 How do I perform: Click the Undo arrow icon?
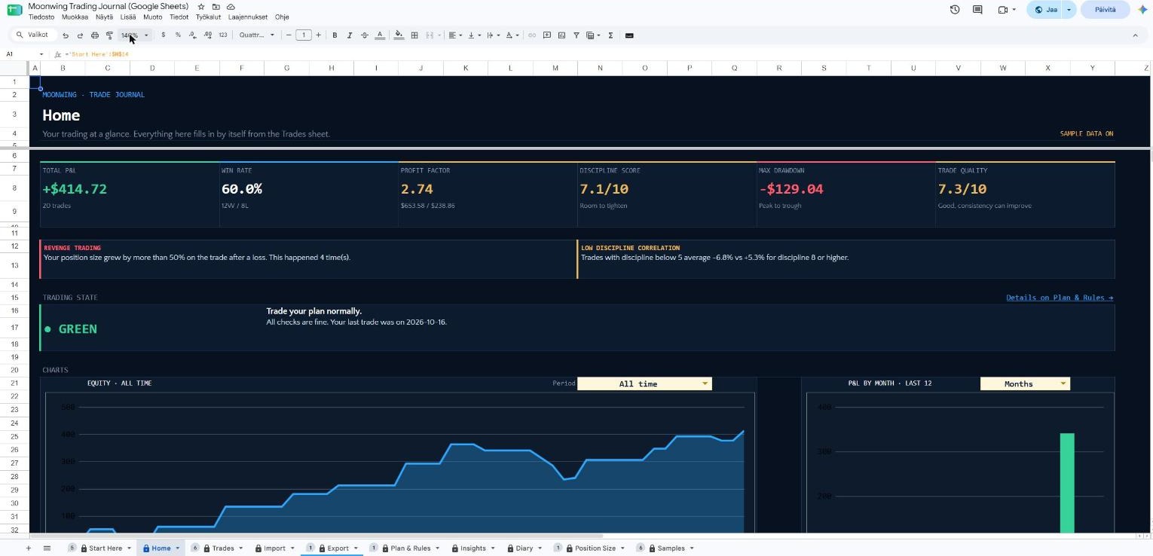tap(66, 35)
